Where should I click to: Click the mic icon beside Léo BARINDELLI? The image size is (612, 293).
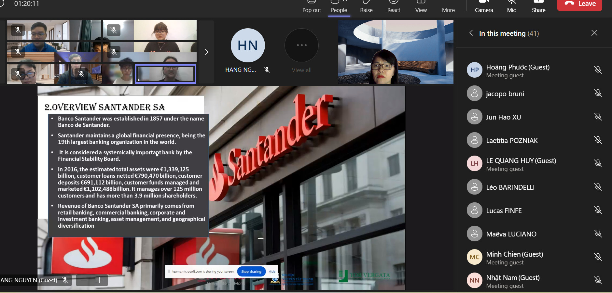pyautogui.click(x=598, y=187)
